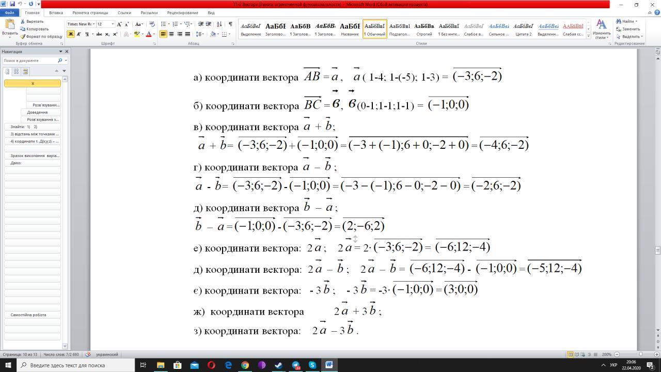The width and height of the screenshot is (661, 372).
Task: Expand the styles gallery
Action: (588, 35)
